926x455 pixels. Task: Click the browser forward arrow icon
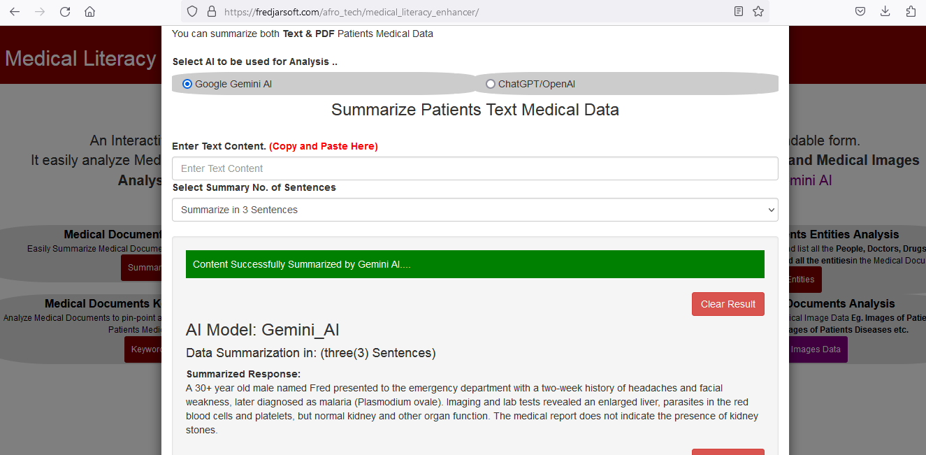(x=40, y=12)
